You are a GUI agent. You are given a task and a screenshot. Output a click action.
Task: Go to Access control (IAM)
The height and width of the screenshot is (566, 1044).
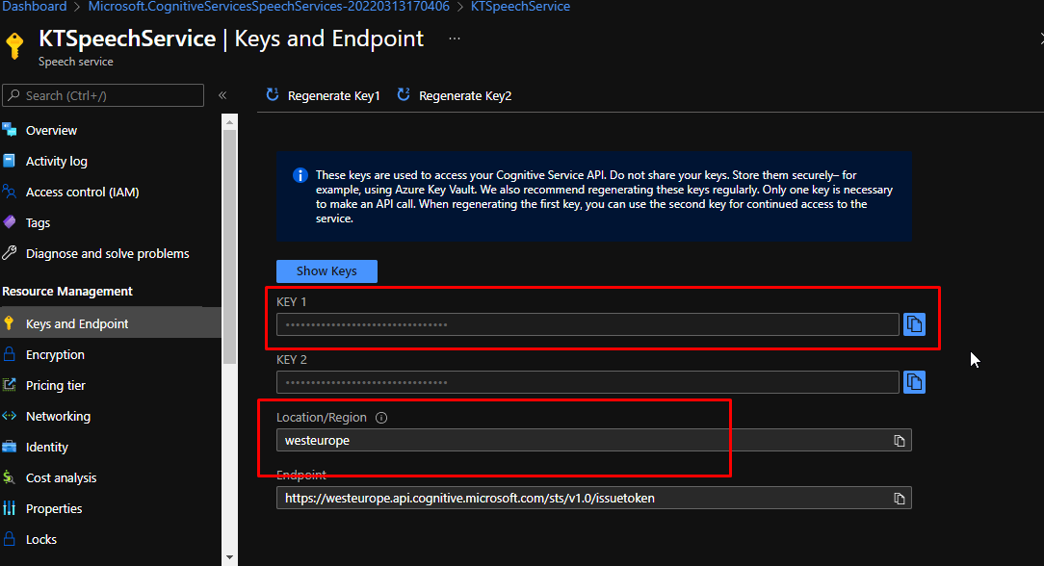(82, 193)
